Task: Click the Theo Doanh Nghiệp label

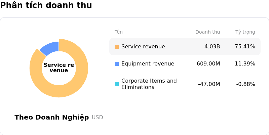Action: tap(52, 117)
